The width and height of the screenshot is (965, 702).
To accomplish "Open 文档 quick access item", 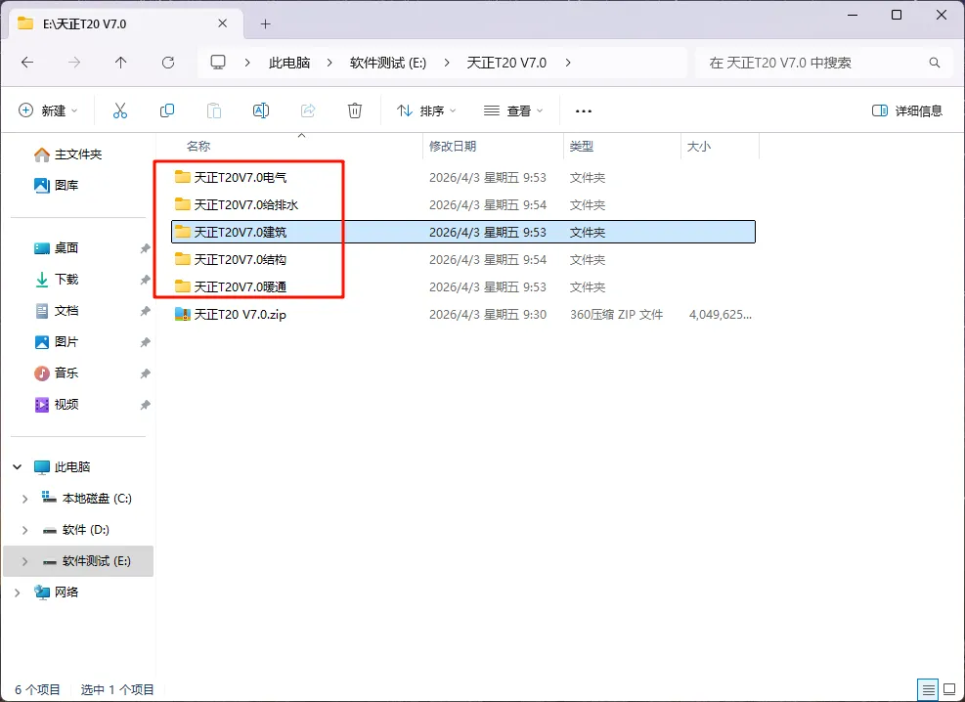I will pyautogui.click(x=56, y=311).
